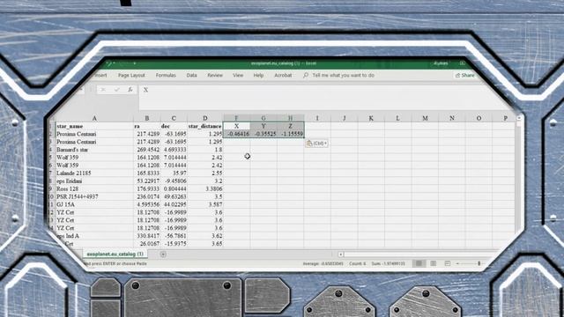Click the formula bar Enter checkmark icon
The height and width of the screenshot is (317, 564).
(116, 90)
